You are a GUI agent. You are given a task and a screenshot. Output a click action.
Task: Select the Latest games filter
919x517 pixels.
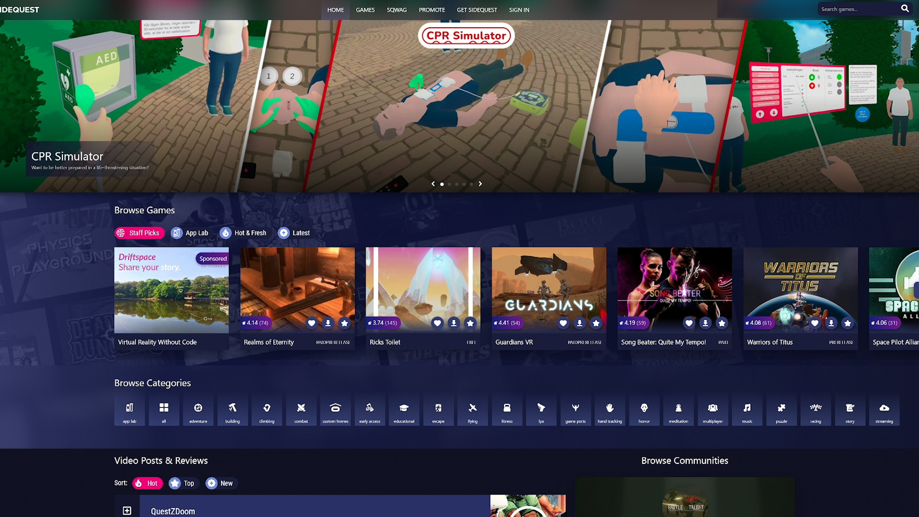294,233
